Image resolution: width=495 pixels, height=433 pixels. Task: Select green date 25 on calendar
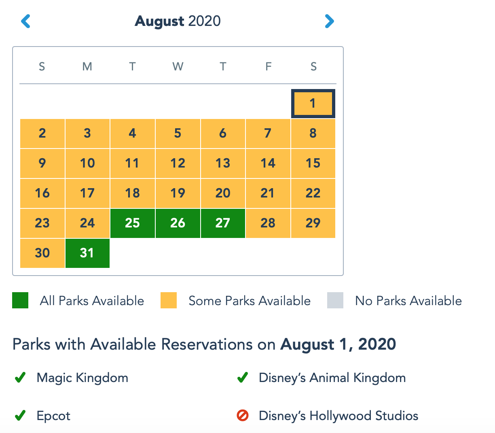(133, 223)
